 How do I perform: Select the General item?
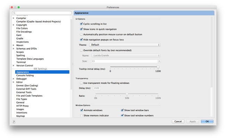[20, 103]
